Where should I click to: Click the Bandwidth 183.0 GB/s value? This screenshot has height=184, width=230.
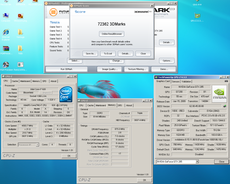tap(217, 135)
